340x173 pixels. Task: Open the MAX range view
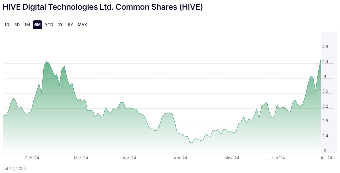pos(82,24)
